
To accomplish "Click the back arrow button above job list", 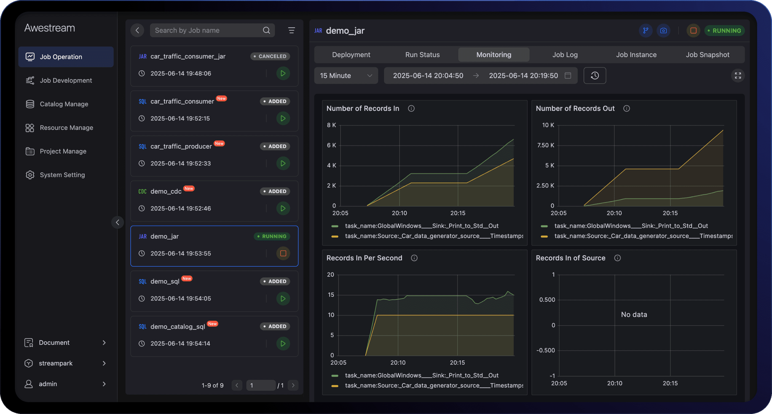I will point(137,30).
